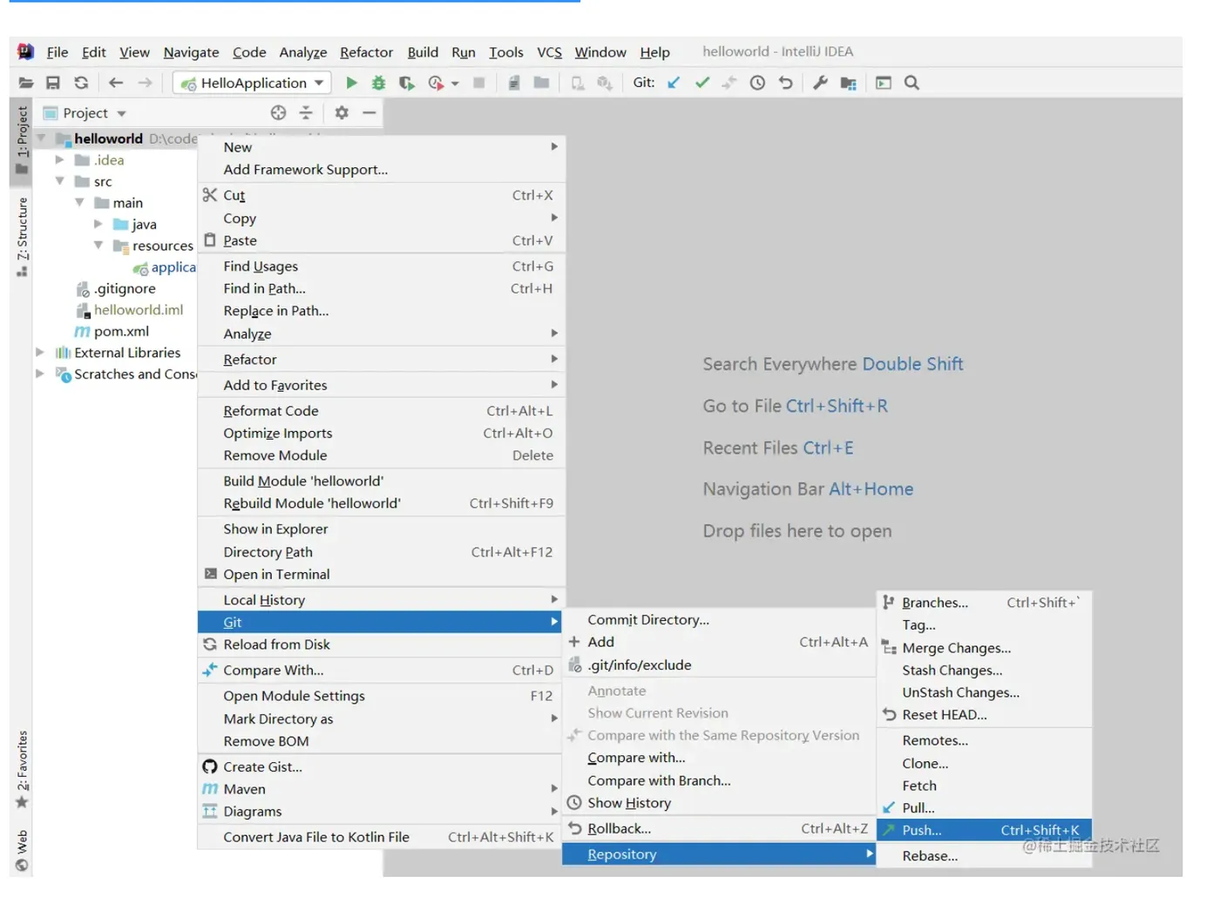Choose Pull... in Repository submenu
Image resolution: width=1220 pixels, height=904 pixels.
984,807
